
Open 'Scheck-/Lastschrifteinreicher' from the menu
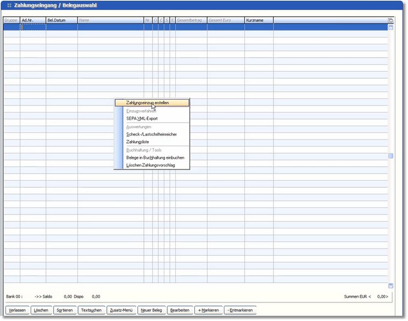[x=151, y=134]
